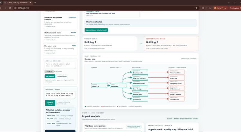Bookmark this page with the star icon
Image resolution: width=241 pixels, height=132 pixels.
coord(196,8)
